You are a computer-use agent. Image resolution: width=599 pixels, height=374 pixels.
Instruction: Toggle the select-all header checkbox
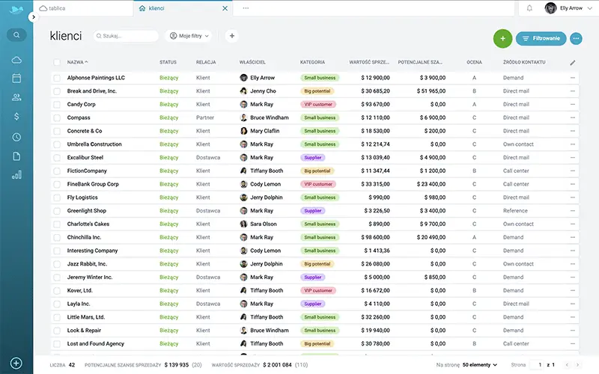coord(57,62)
